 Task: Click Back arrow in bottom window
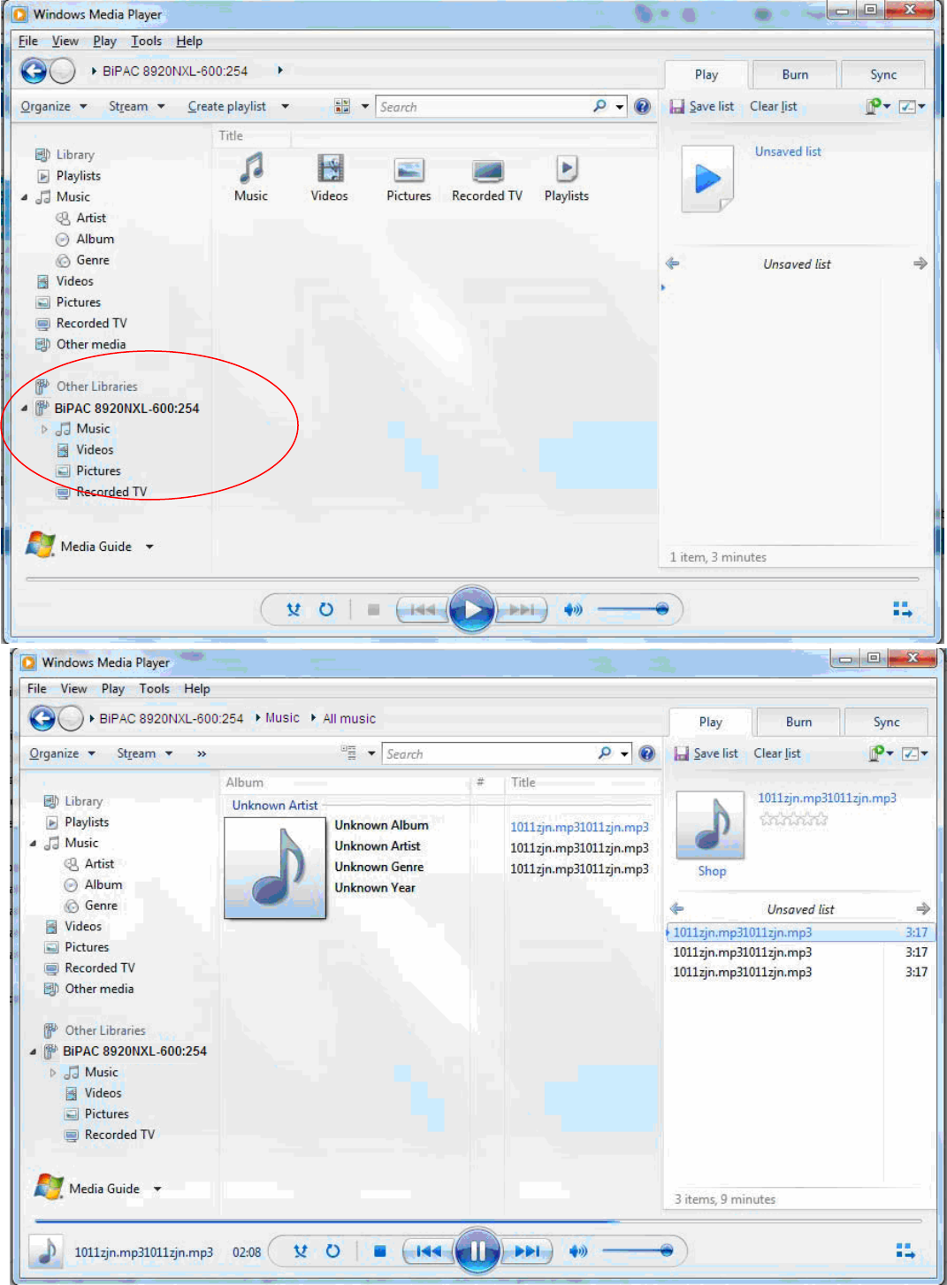click(42, 718)
